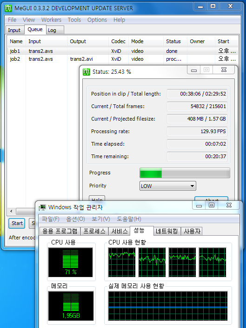The height and width of the screenshot is (328, 246).
Task: Minimize the Windows 작업 관리자 window
Action: (x=199, y=206)
